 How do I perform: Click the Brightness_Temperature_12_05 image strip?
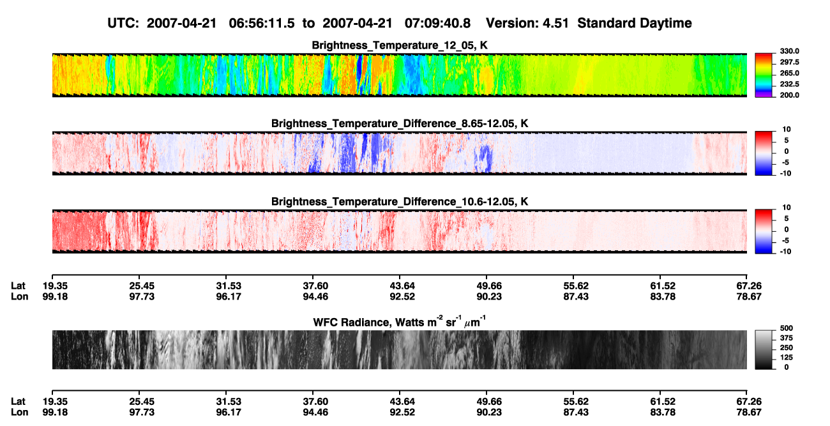pyautogui.click(x=399, y=75)
